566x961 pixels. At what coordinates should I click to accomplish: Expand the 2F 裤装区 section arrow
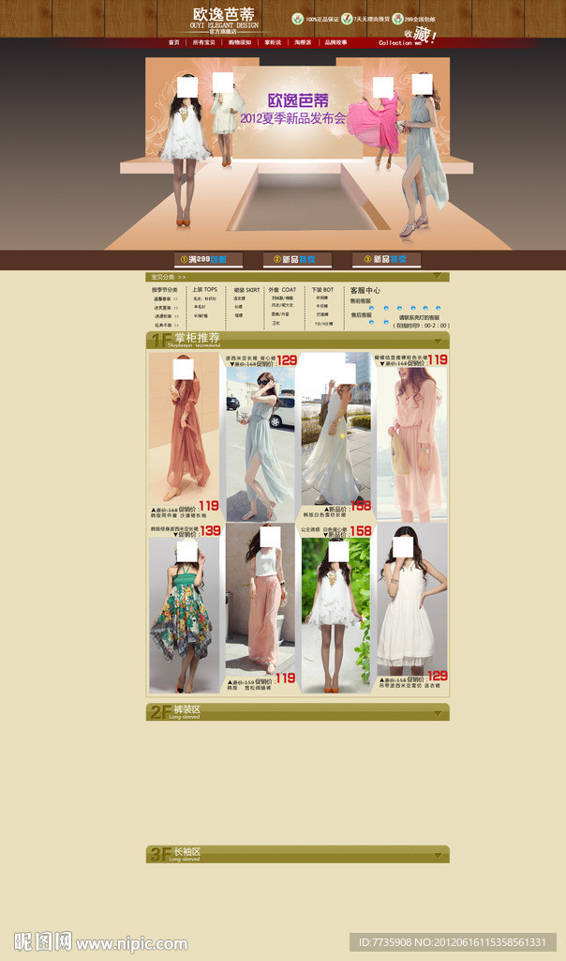tap(437, 711)
